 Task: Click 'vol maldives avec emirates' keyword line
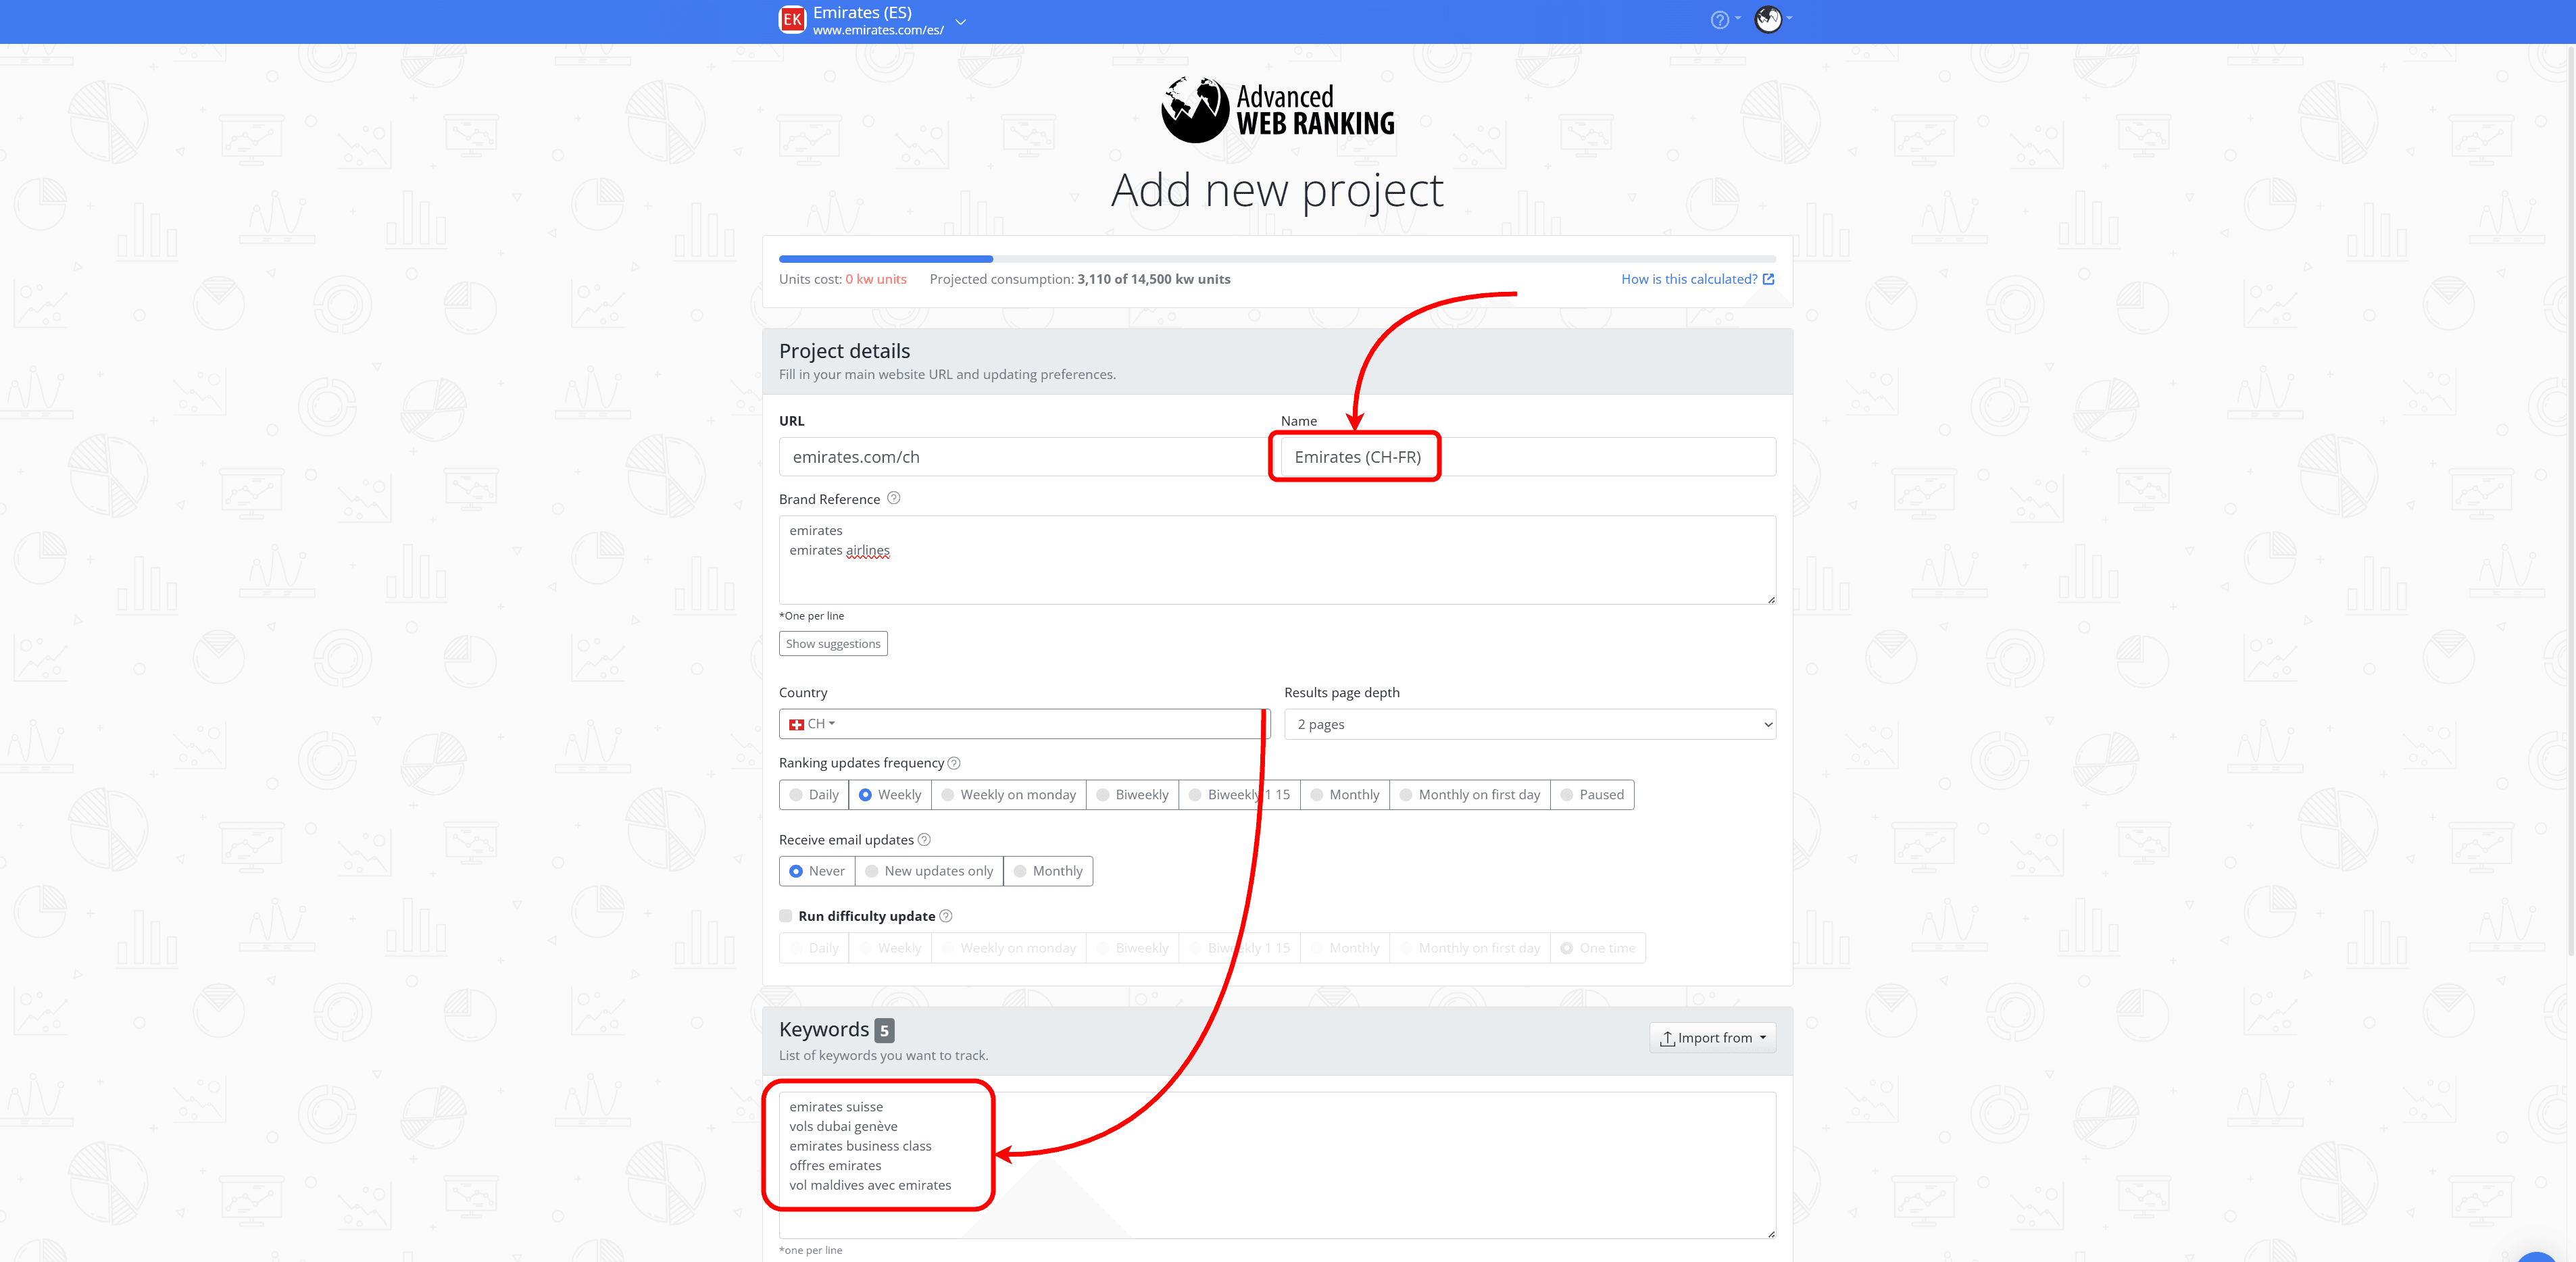[x=870, y=1185]
